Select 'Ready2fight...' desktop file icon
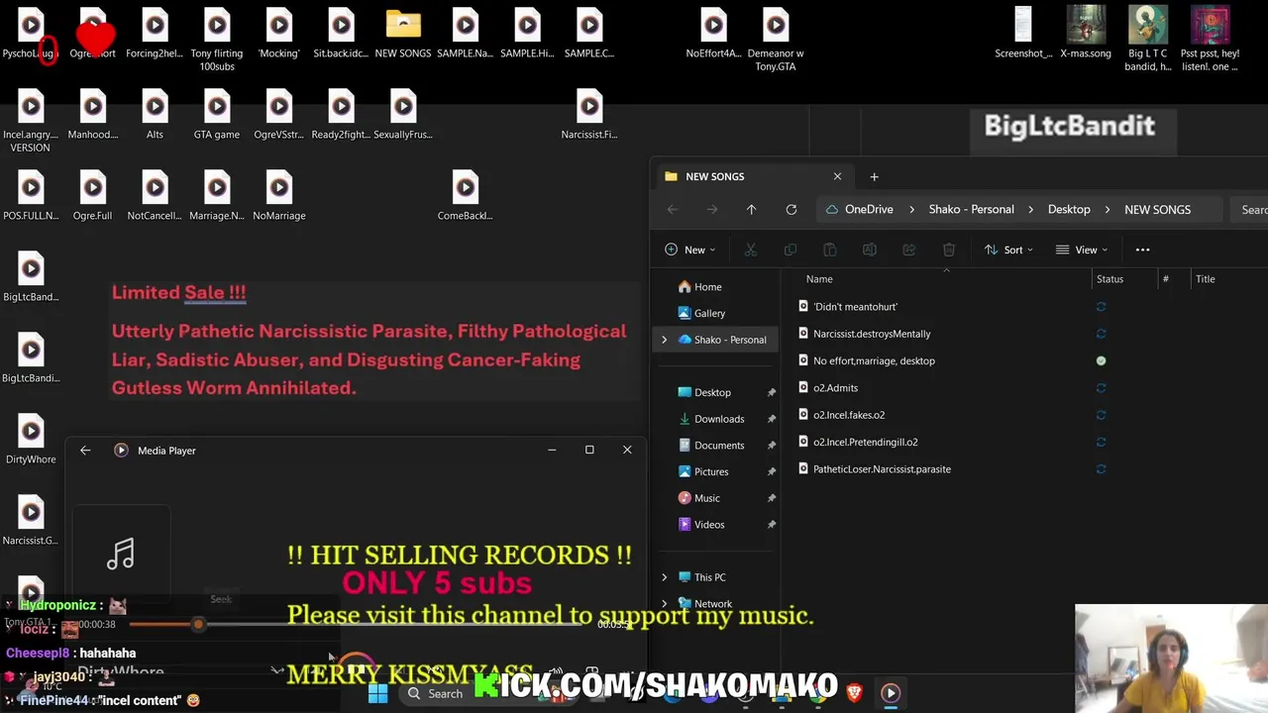 (x=341, y=116)
